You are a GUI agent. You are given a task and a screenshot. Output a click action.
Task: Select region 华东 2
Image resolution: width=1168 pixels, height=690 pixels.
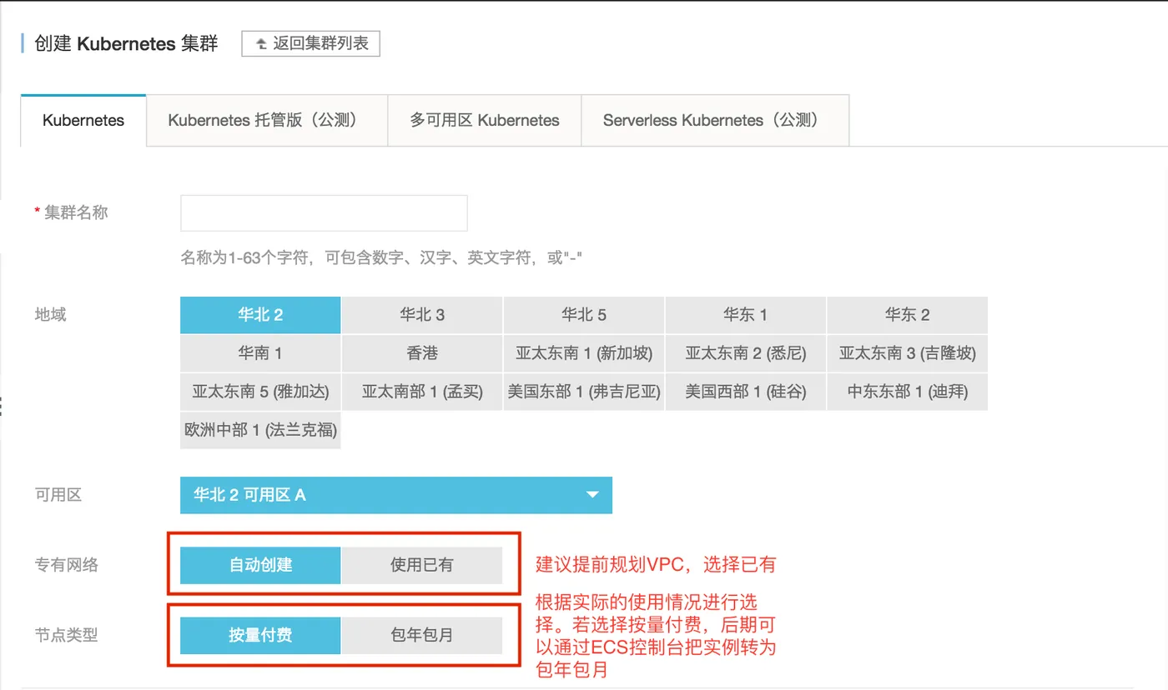click(908, 315)
